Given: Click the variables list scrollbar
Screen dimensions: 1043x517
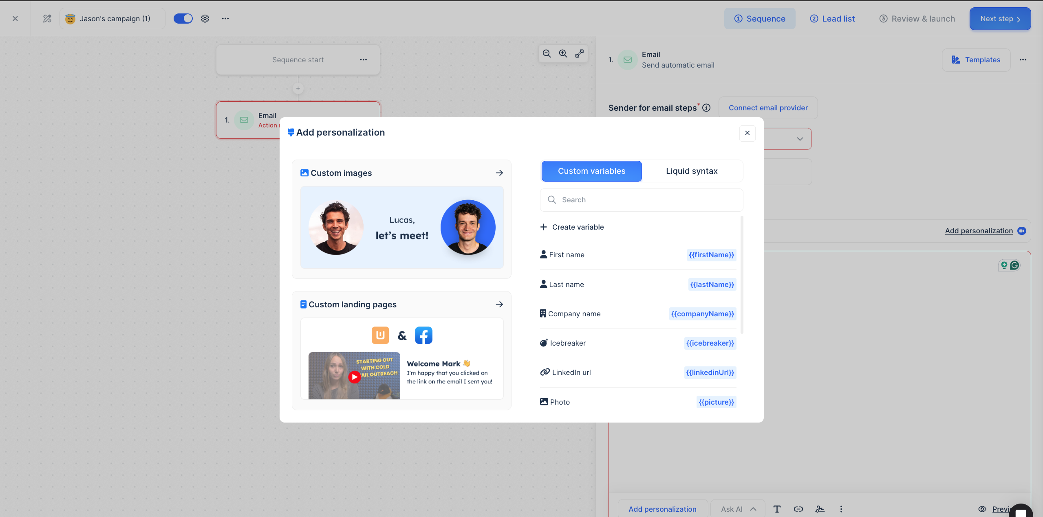Looking at the screenshot, I should 742,275.
